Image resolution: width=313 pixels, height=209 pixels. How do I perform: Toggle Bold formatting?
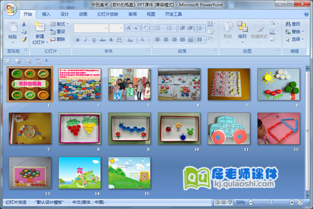[78, 40]
